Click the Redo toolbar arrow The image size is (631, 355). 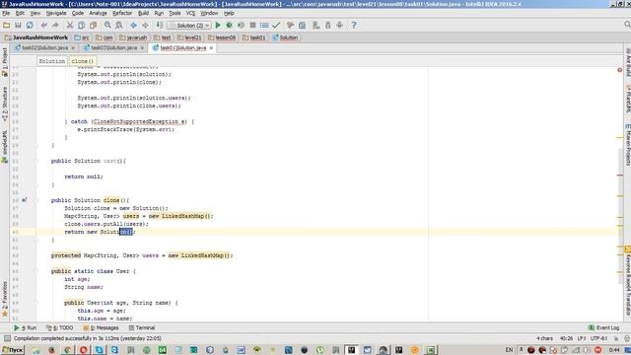pos(55,25)
